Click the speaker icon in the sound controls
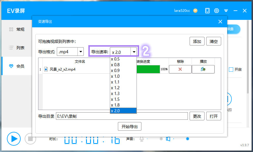 pos(168,139)
